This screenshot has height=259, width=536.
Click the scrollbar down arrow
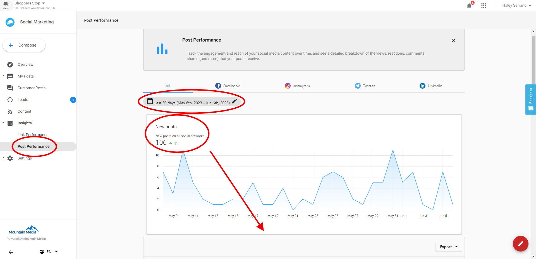533,256
